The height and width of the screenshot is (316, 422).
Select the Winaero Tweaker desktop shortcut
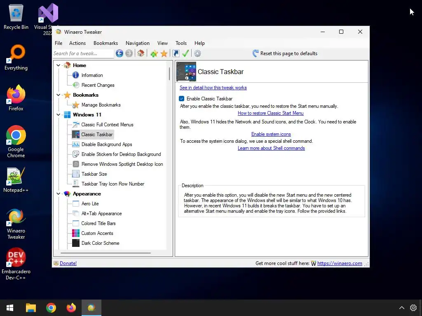[x=16, y=223]
